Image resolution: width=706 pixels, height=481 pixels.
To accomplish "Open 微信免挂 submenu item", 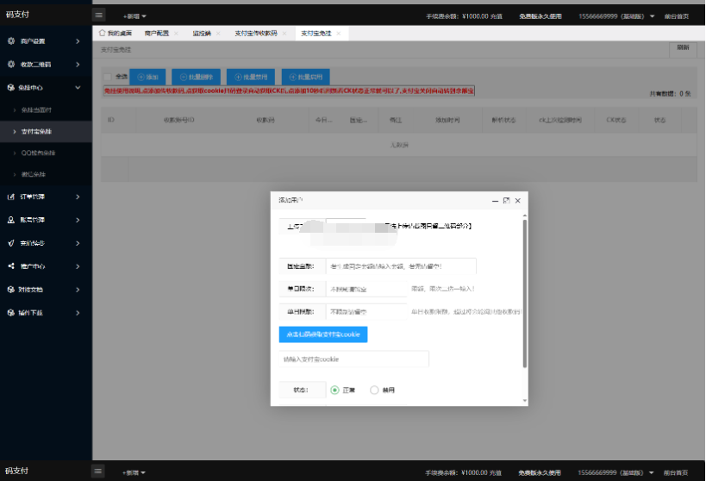I will point(46,174).
